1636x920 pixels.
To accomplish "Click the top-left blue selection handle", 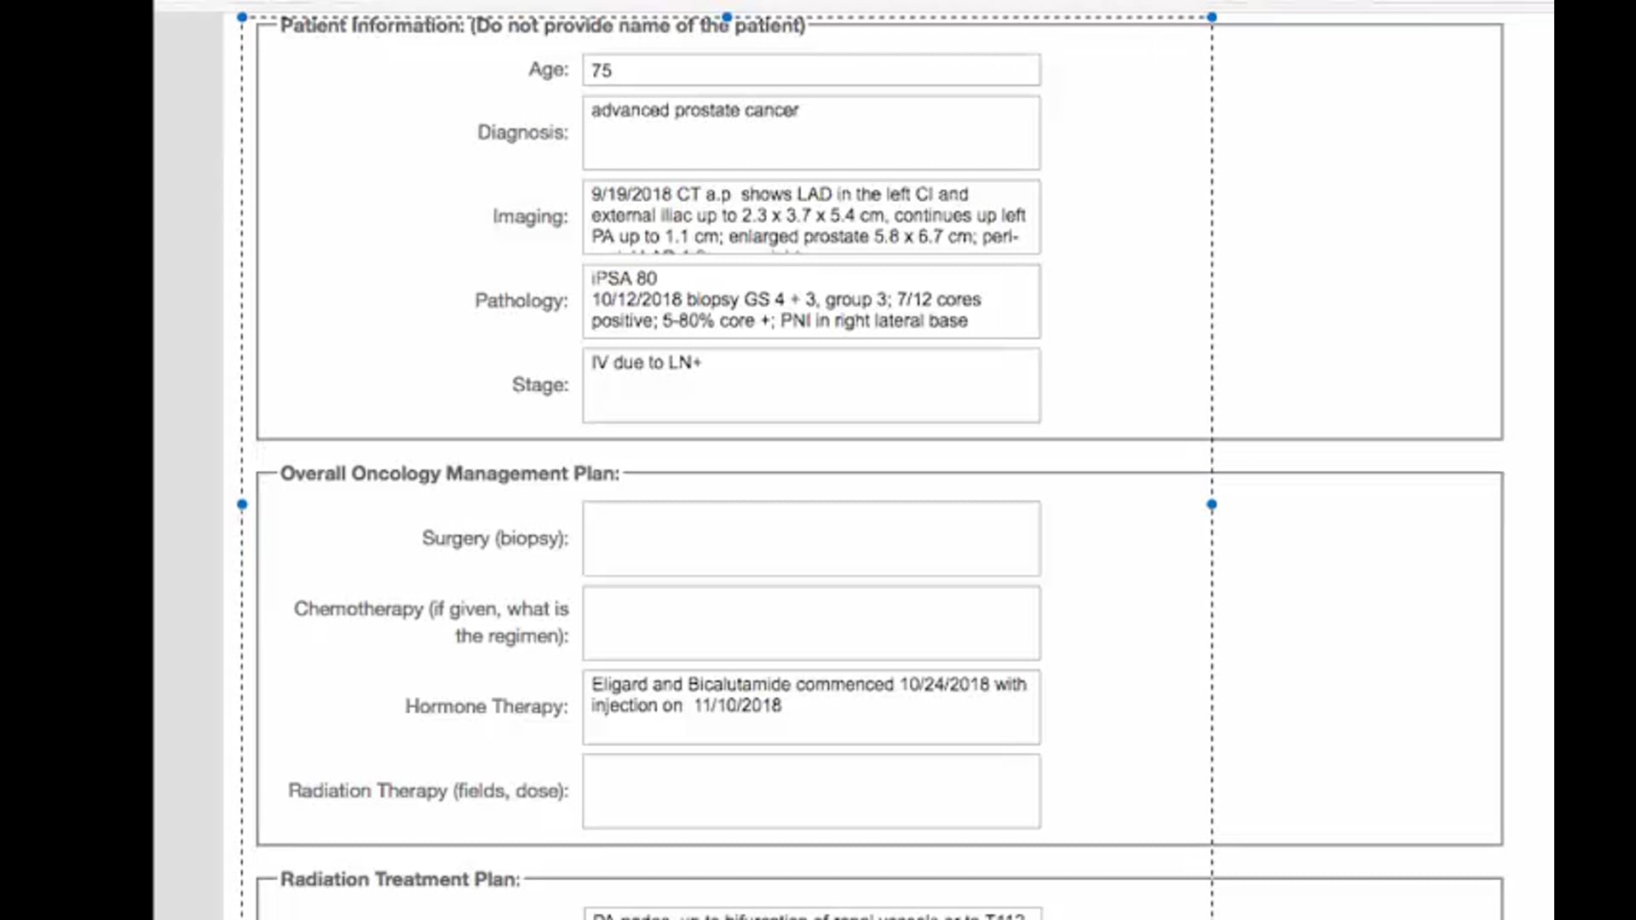I will click(x=243, y=17).
